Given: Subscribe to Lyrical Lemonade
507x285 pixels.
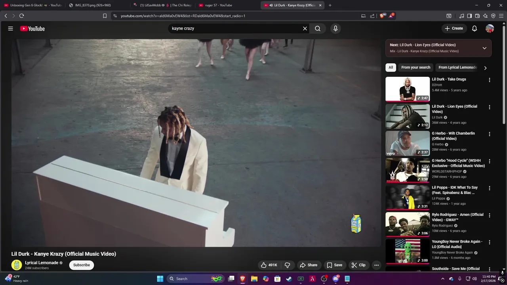Looking at the screenshot, I should click(82, 265).
